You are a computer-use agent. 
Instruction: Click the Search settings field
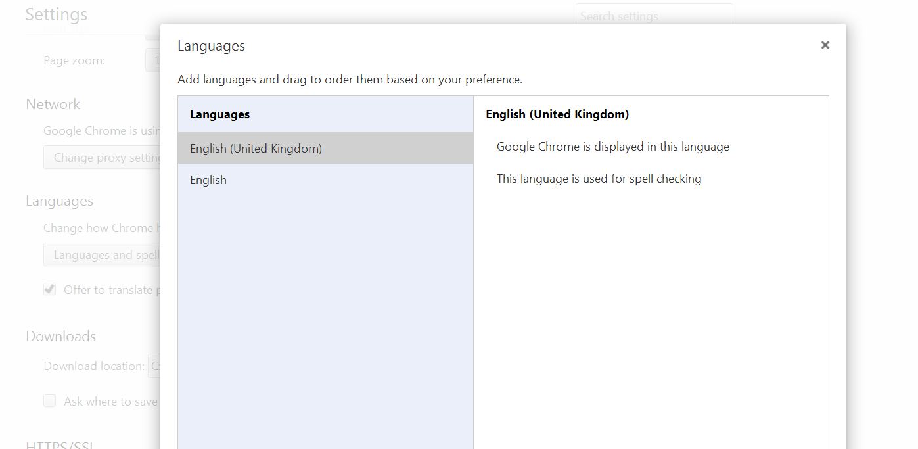click(x=653, y=16)
